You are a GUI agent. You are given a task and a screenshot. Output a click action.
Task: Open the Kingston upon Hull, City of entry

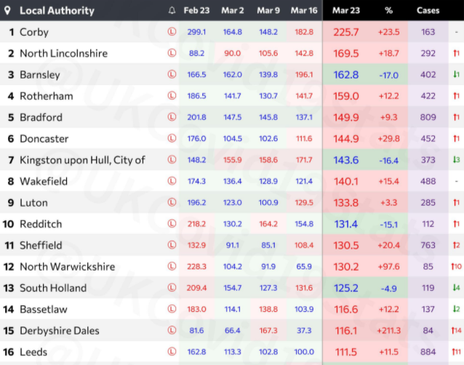pyautogui.click(x=82, y=160)
